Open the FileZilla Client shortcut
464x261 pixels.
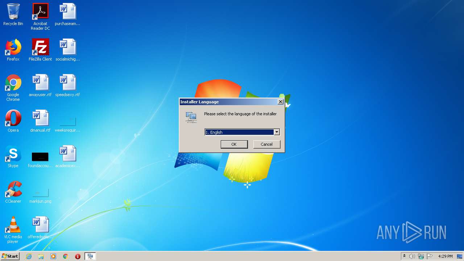(40, 50)
